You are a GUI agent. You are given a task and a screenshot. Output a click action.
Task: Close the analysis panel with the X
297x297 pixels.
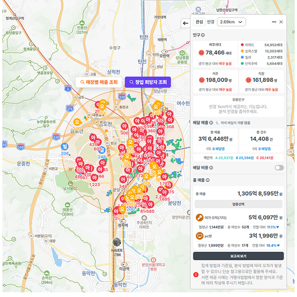click(x=281, y=22)
